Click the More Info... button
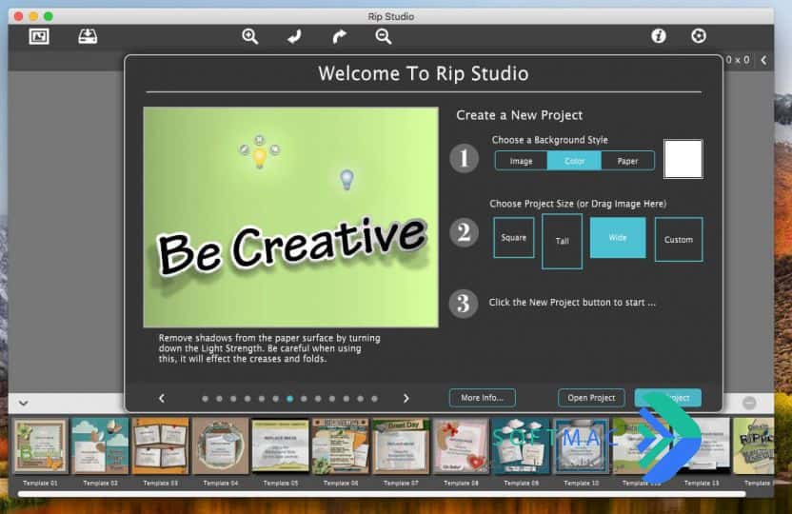Viewport: 792px width, 514px height. (483, 398)
